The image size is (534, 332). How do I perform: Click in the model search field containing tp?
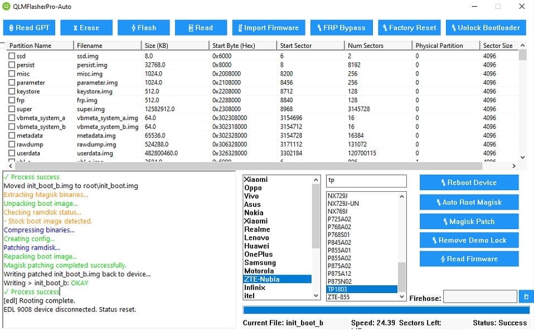tap(366, 181)
